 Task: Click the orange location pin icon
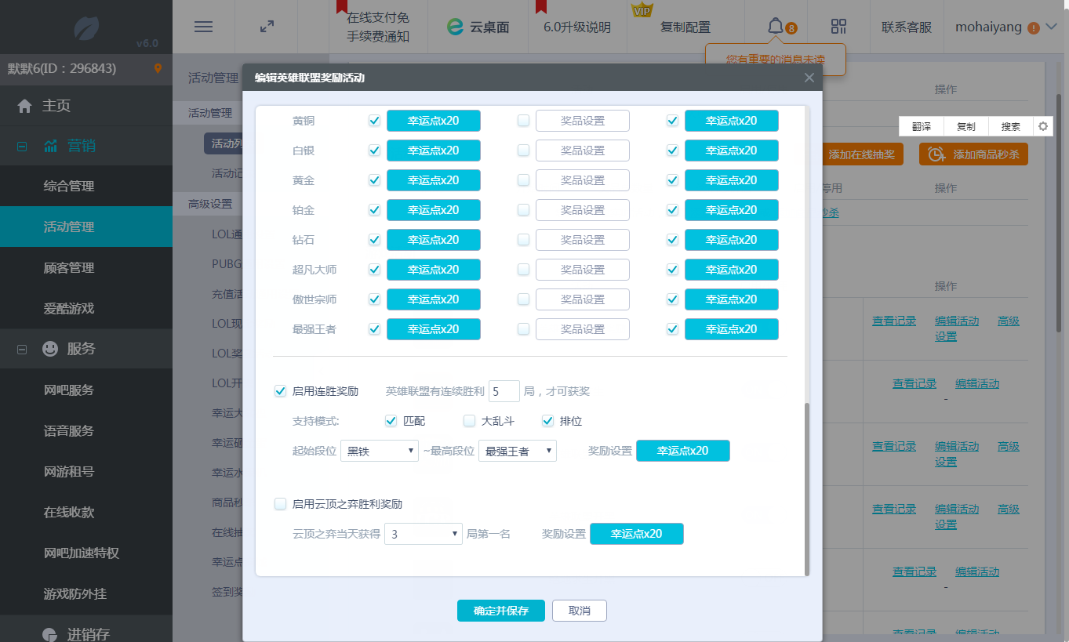tap(158, 69)
